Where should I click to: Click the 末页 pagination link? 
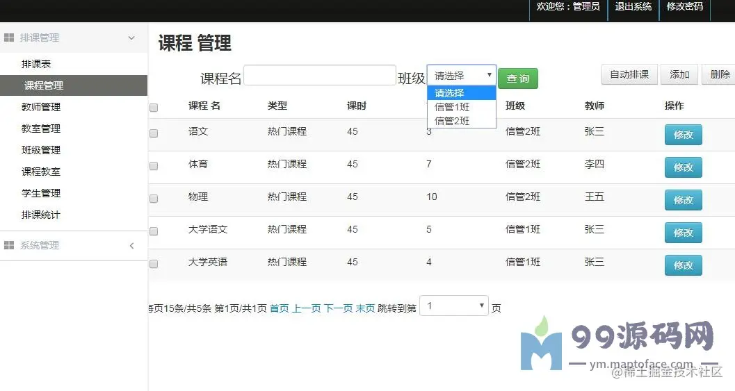[x=366, y=308]
